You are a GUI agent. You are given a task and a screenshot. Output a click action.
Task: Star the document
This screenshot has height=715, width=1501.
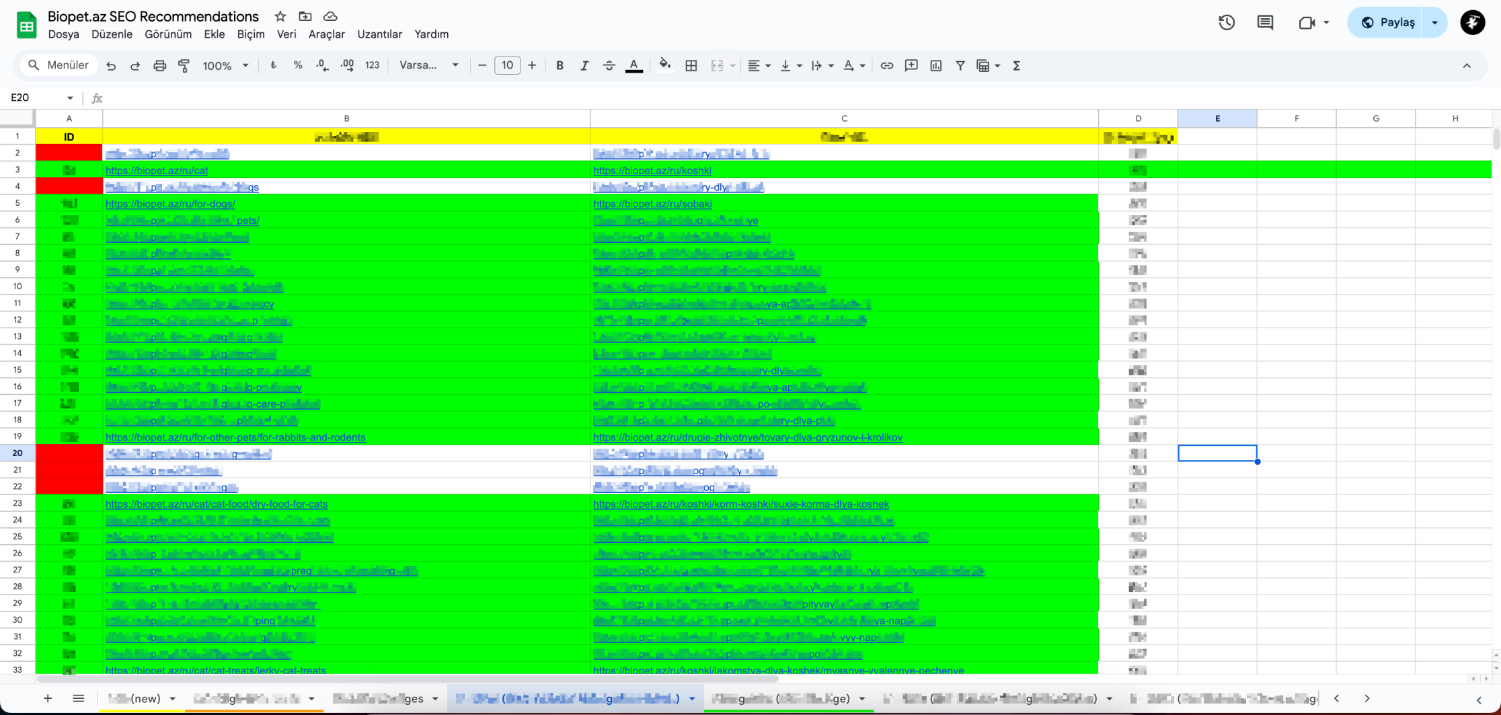point(280,16)
